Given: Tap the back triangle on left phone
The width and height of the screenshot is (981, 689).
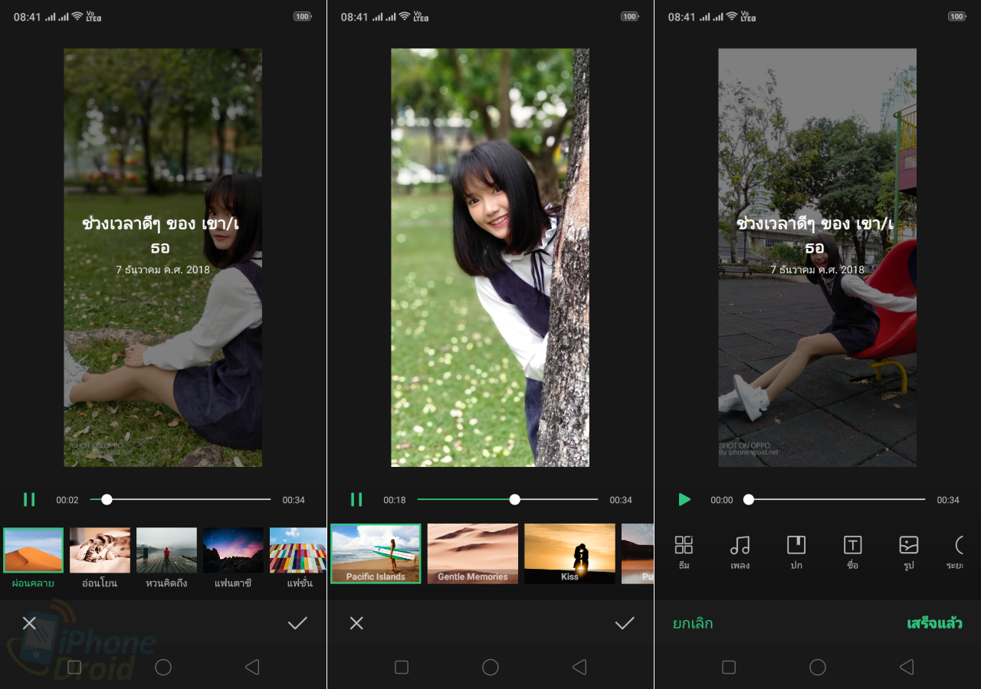Looking at the screenshot, I should pyautogui.click(x=251, y=668).
